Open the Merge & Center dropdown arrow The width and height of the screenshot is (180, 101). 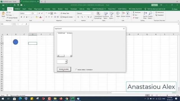(x=74, y=17)
